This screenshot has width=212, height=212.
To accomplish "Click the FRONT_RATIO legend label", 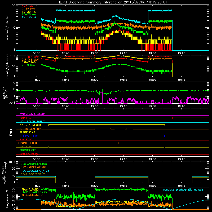I will (x=30, y=189).
